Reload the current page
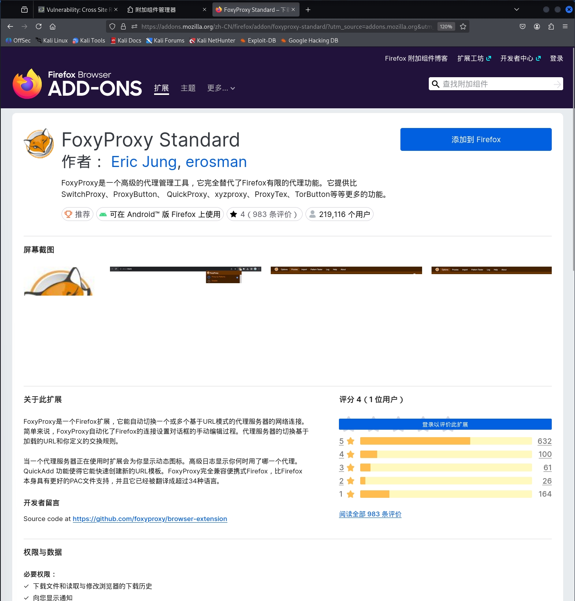 (x=39, y=26)
